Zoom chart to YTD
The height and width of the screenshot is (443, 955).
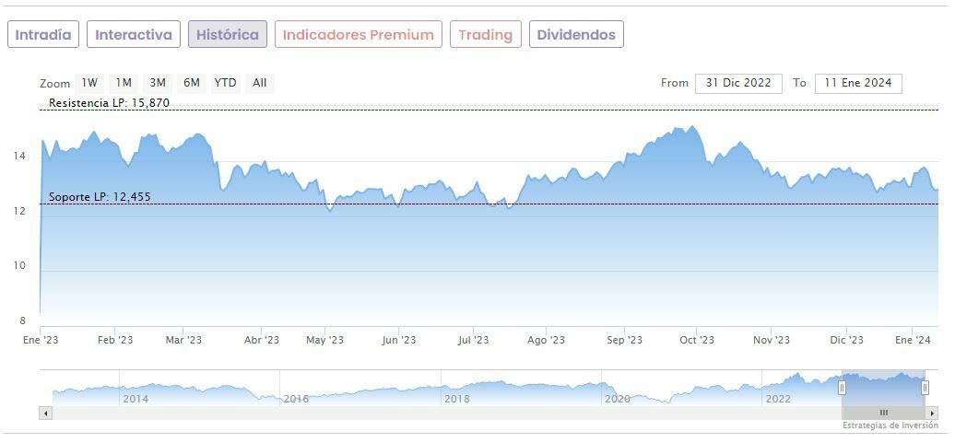(226, 83)
